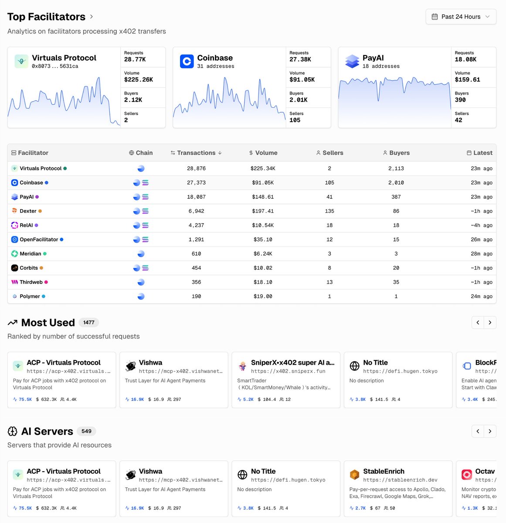Click the PayAI layered logo in card

(x=352, y=61)
